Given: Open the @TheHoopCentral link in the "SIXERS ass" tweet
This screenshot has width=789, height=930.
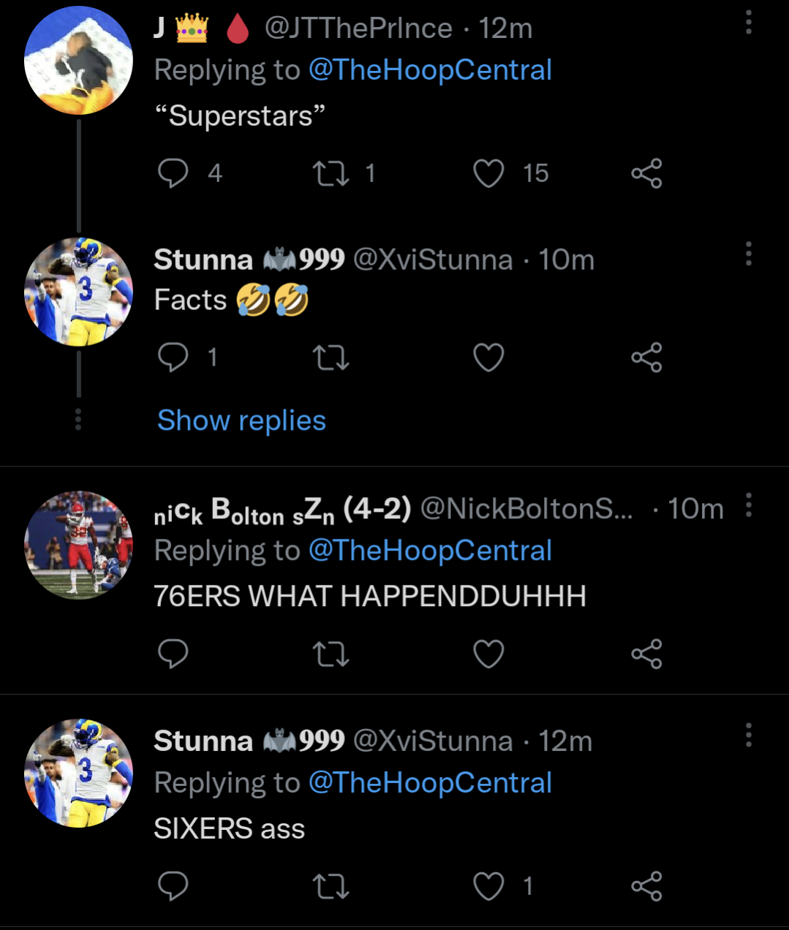Looking at the screenshot, I should (x=430, y=782).
